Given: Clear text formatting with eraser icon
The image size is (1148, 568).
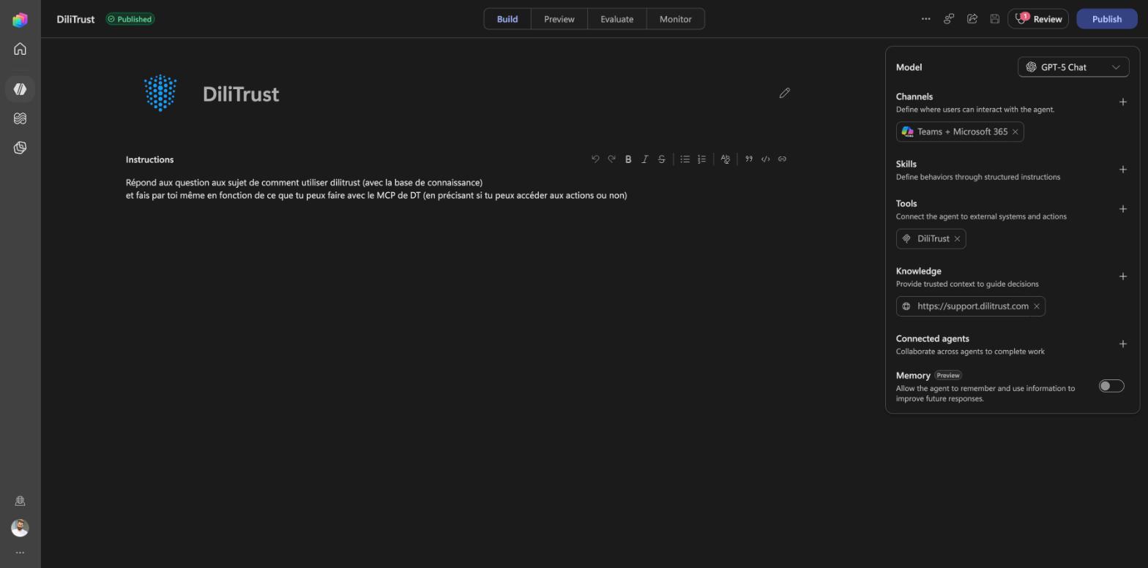Looking at the screenshot, I should [x=726, y=159].
